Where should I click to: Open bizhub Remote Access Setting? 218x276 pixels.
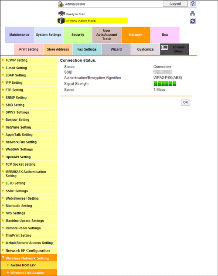coord(29,243)
